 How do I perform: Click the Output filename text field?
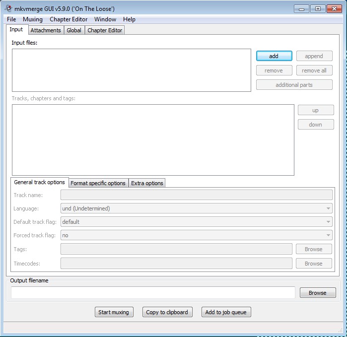153,292
